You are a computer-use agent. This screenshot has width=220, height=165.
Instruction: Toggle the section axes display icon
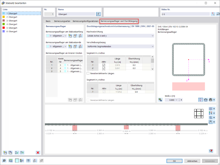(x=201, y=100)
